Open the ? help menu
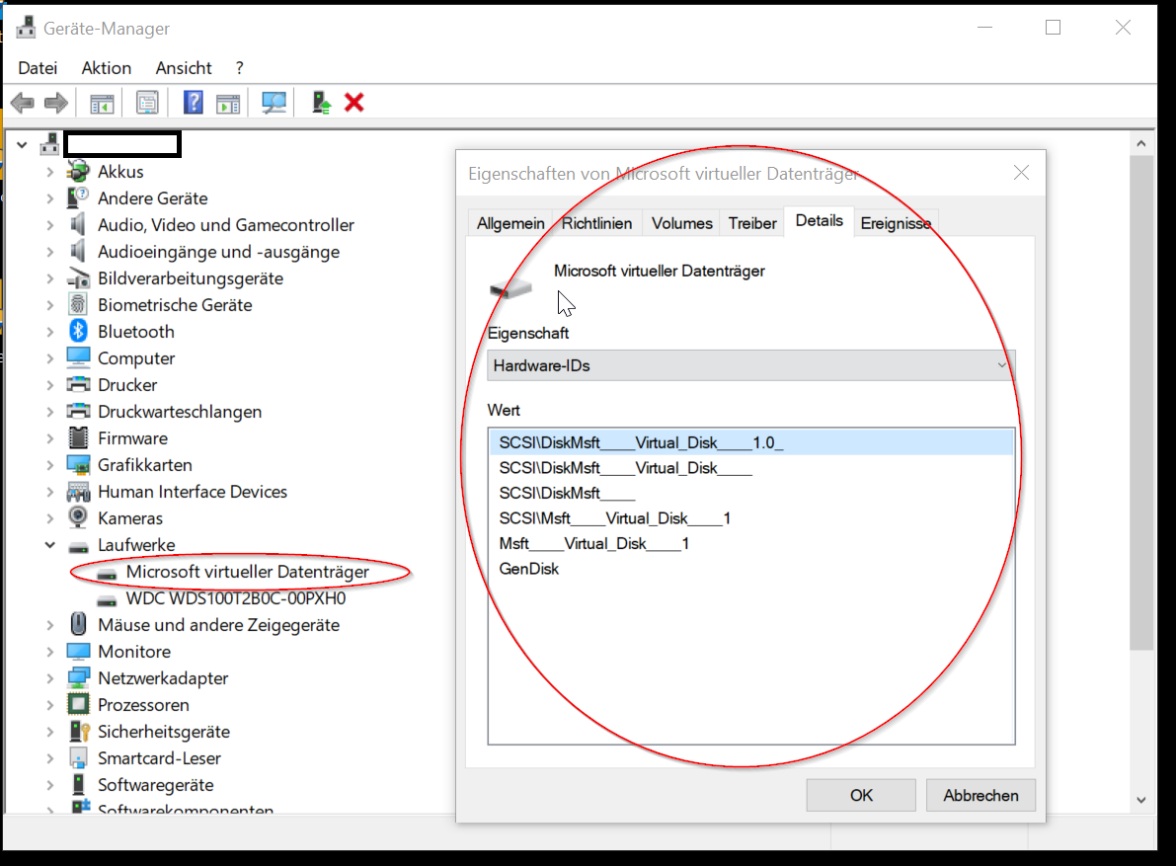Screen dimensions: 1176x866 (x=239, y=68)
